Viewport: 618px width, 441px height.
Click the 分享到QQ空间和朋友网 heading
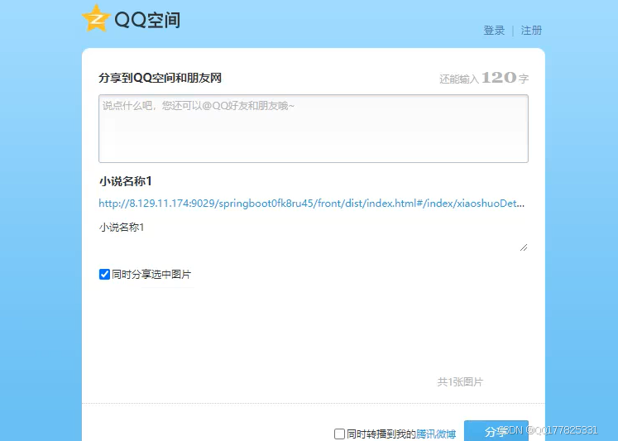pos(160,78)
